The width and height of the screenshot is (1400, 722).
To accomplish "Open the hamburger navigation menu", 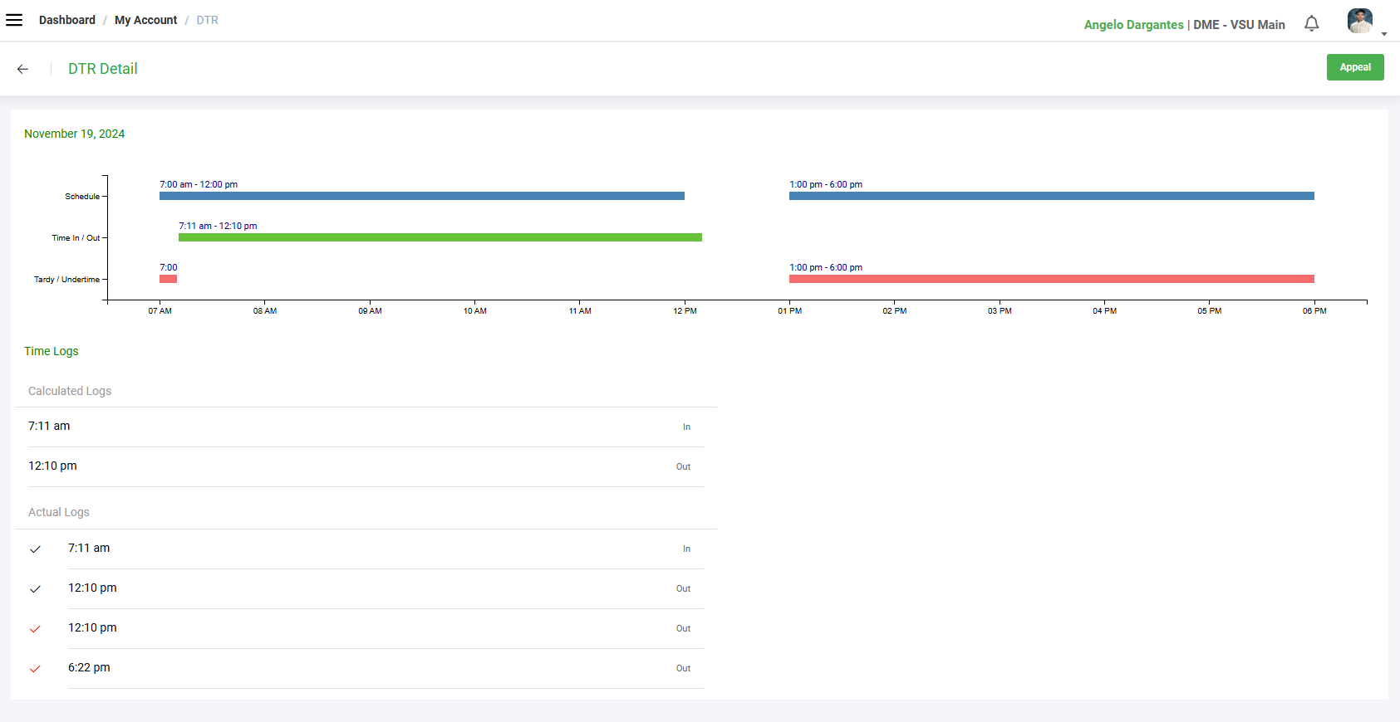I will pos(14,20).
